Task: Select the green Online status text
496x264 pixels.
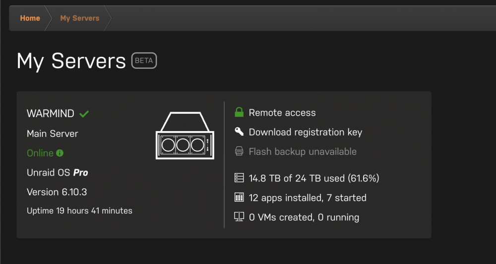Action: coord(40,153)
